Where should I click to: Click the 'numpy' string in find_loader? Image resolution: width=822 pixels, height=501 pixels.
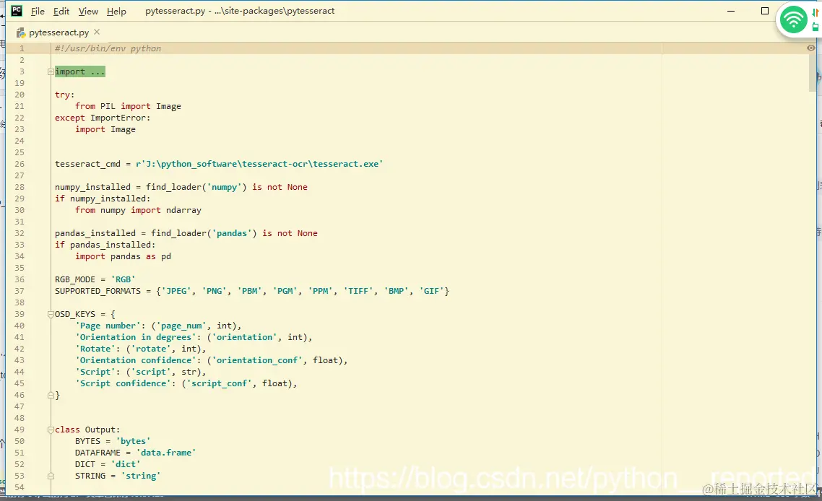[225, 187]
